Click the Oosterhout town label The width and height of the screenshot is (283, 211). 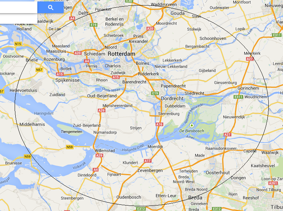coord(218,173)
